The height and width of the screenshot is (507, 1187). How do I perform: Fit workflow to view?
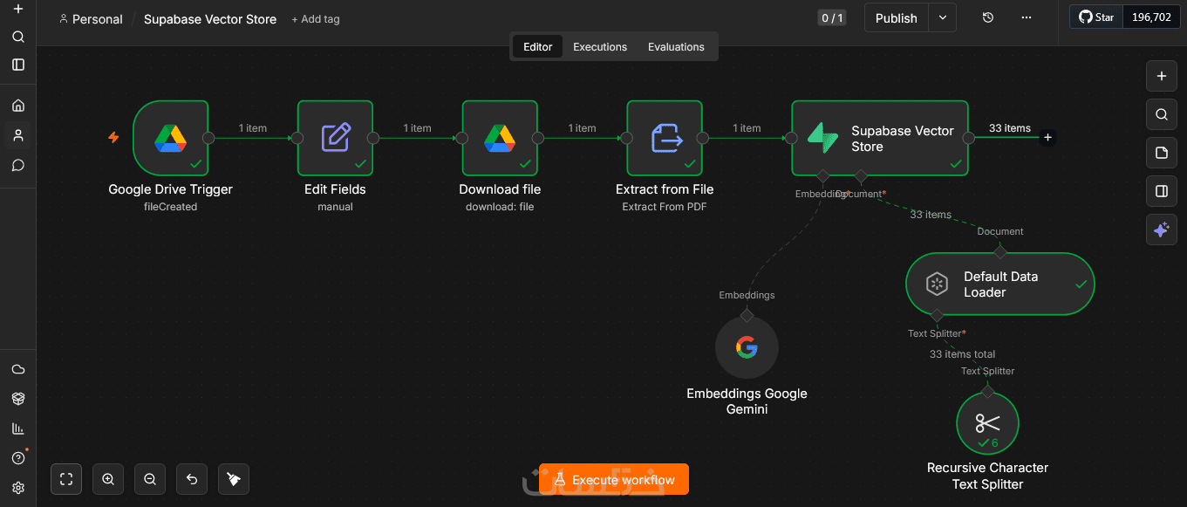point(66,479)
